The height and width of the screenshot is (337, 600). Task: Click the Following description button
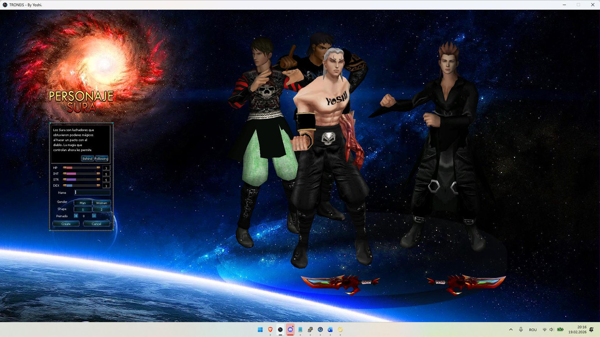pos(102,159)
